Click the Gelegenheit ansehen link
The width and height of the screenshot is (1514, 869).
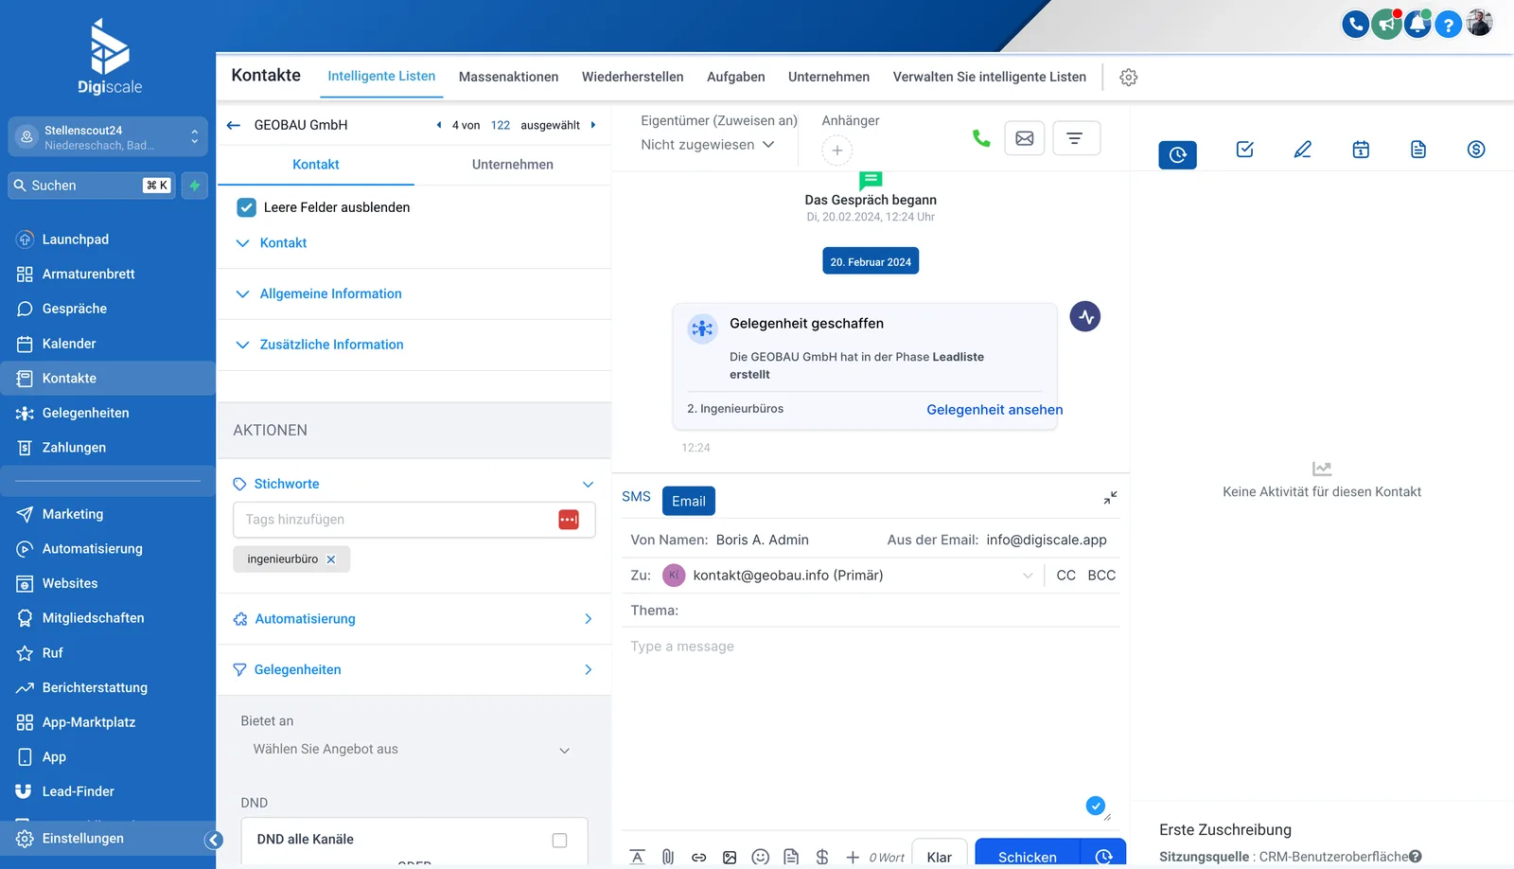(995, 410)
